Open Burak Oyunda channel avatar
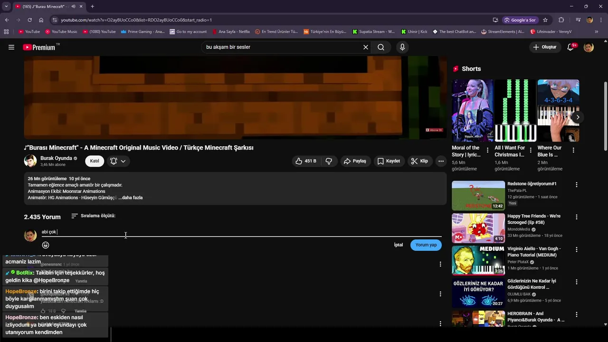The width and height of the screenshot is (608, 342). coord(30,161)
